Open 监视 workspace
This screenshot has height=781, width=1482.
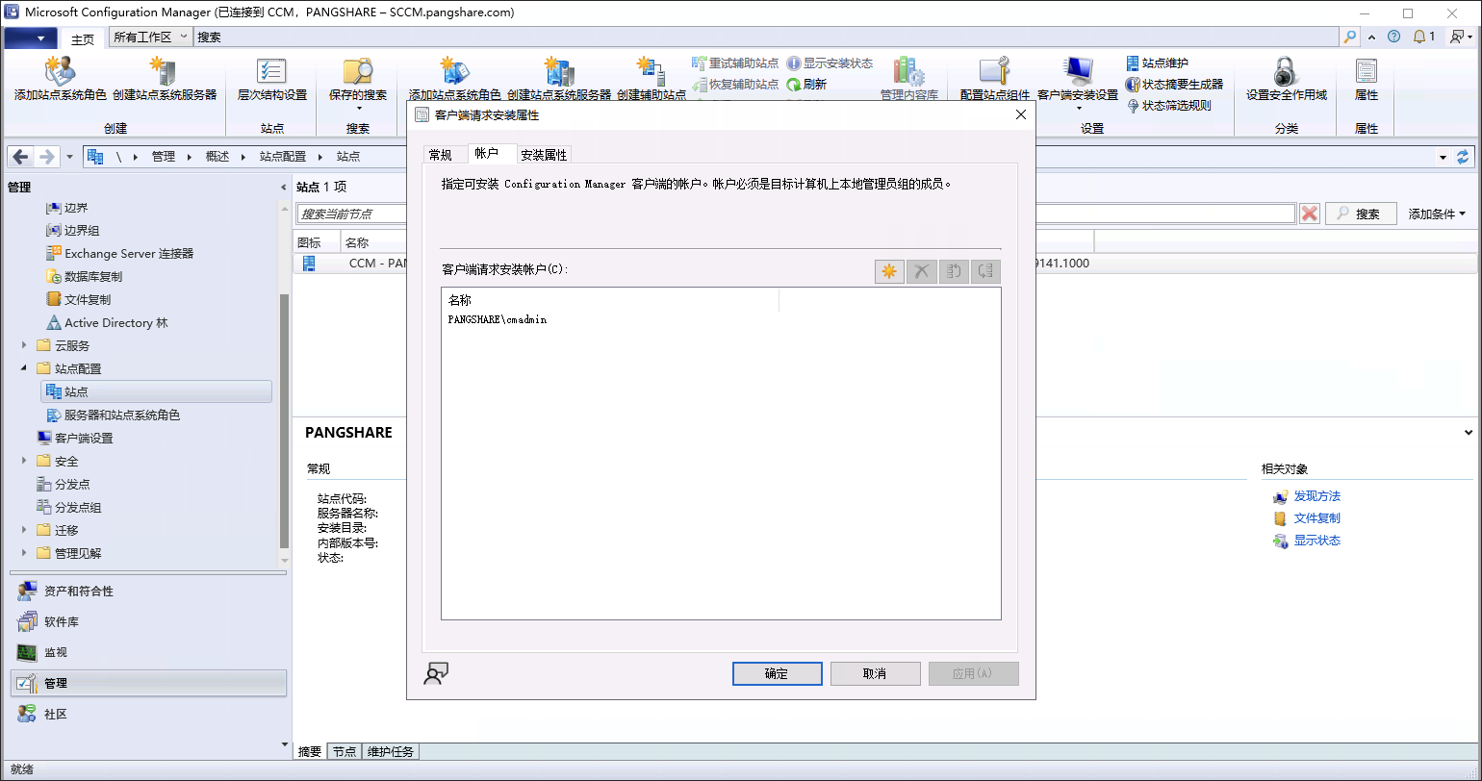[x=148, y=652]
